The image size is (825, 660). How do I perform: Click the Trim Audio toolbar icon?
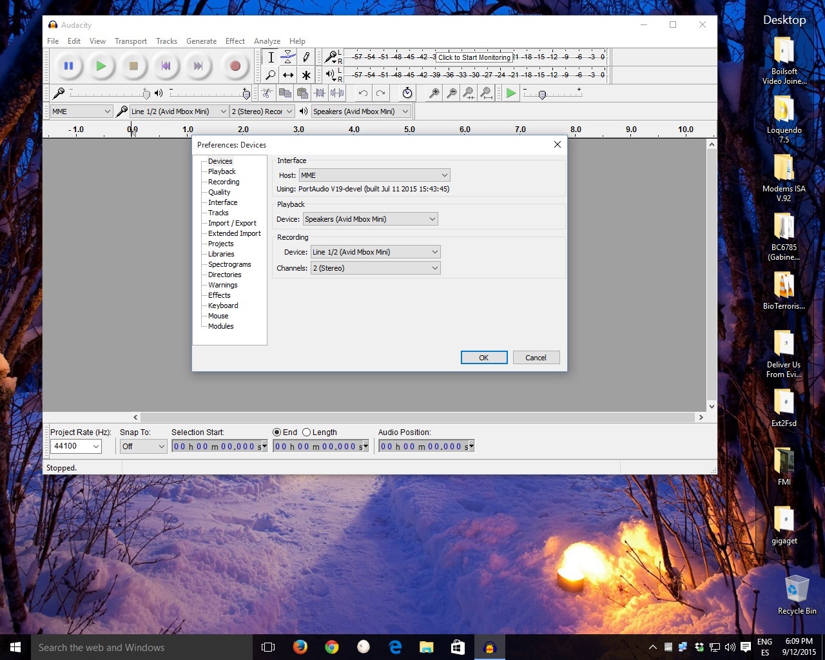pos(320,93)
